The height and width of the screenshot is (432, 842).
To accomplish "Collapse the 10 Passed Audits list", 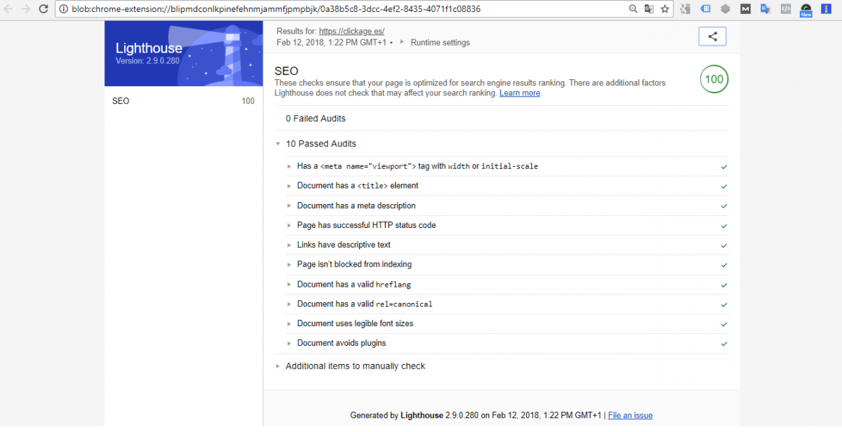I will [x=321, y=144].
